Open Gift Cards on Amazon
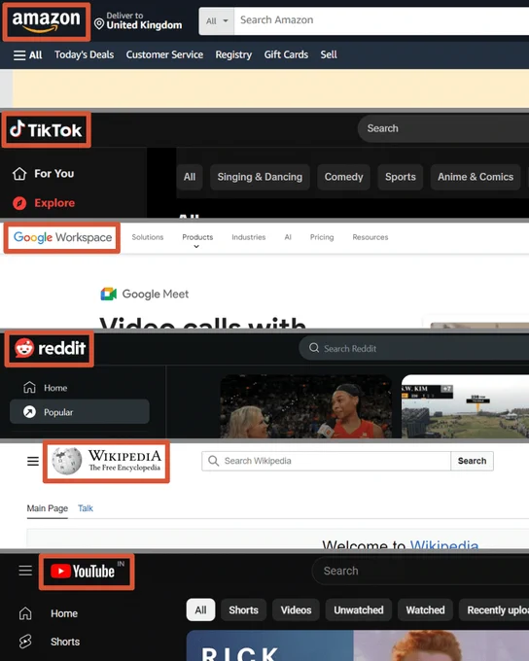The height and width of the screenshot is (661, 529). pos(286,54)
